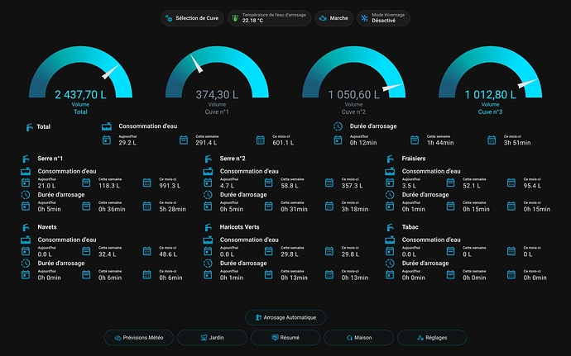Open the Cuve n°3 gauge 1 012,80 L
The width and height of the screenshot is (571, 356).
pos(490,80)
